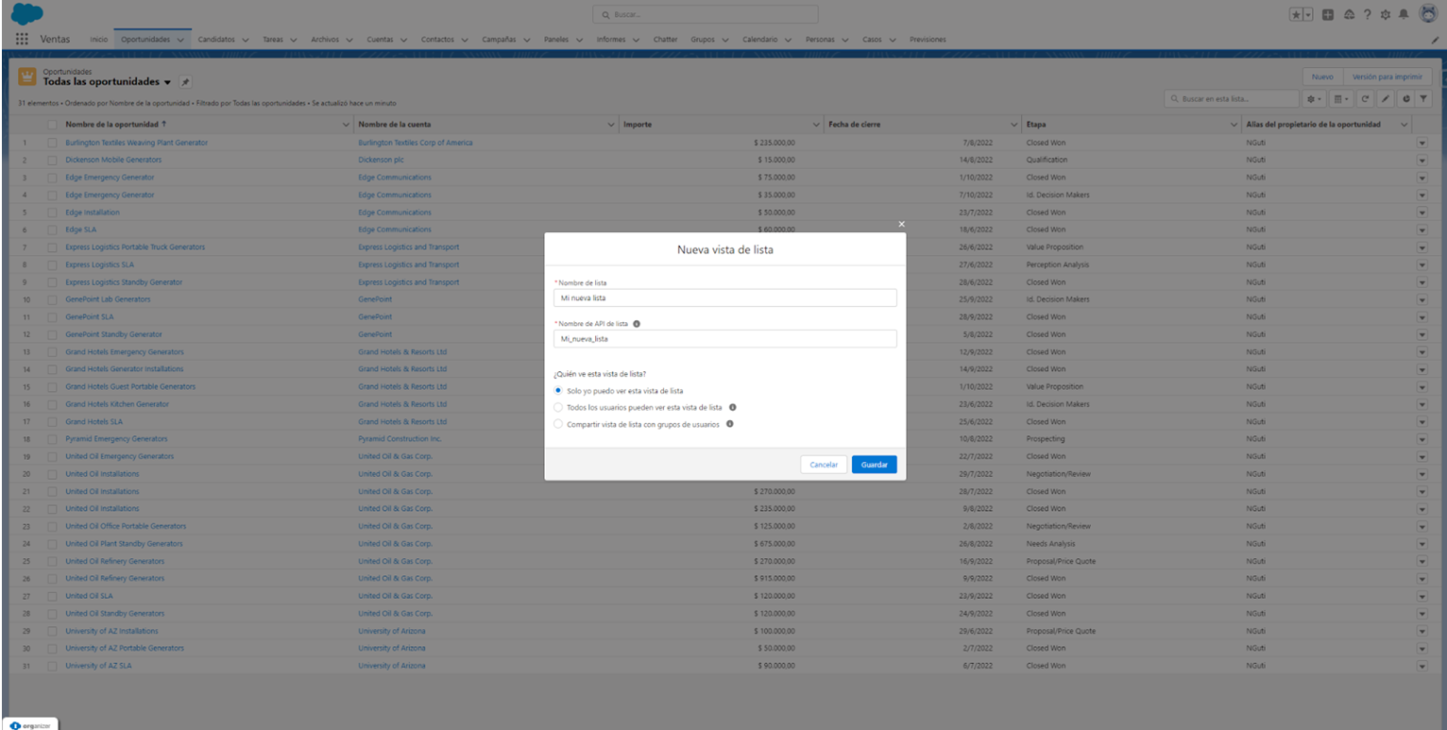Click the Nombre de lista input field
Image resolution: width=1447 pixels, height=730 pixels.
(x=724, y=298)
